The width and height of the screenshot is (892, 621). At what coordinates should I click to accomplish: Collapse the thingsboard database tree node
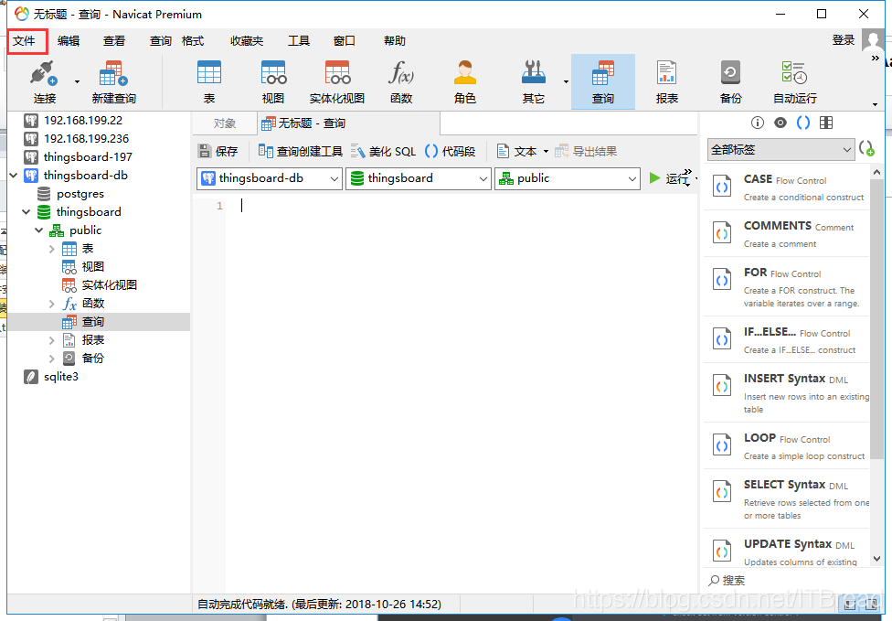[x=27, y=212]
